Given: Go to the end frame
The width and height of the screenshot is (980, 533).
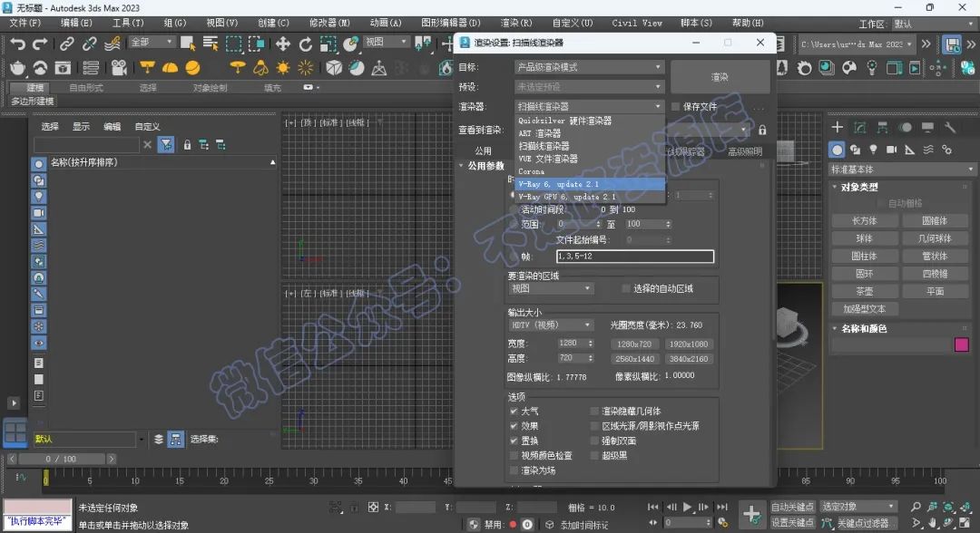Looking at the screenshot, I should click(722, 507).
